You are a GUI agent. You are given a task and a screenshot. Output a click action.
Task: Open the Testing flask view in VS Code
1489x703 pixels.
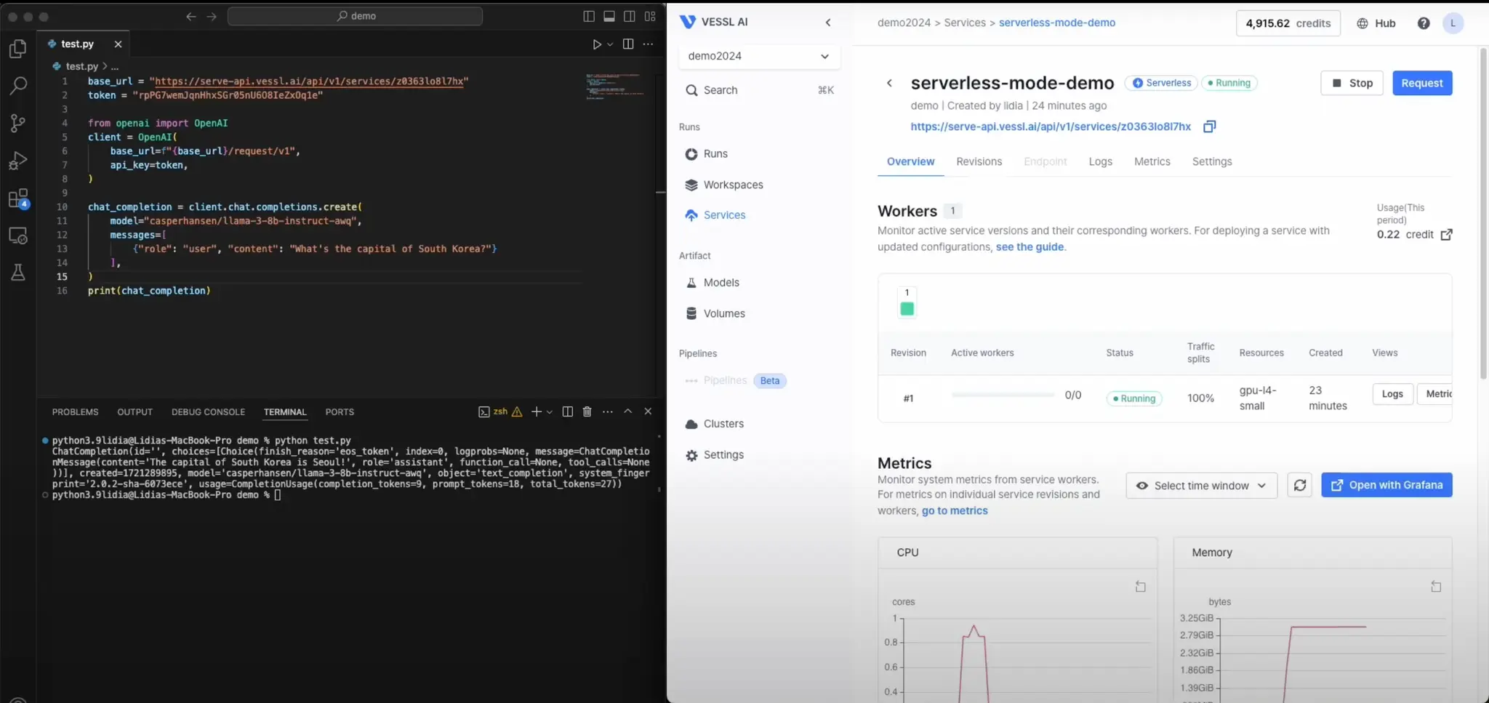18,273
